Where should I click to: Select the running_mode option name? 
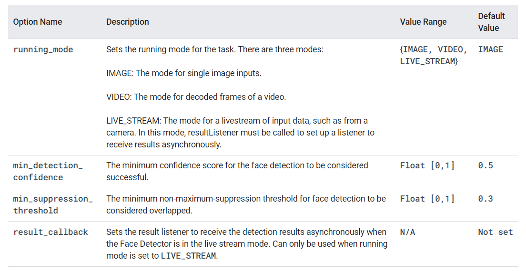43,49
